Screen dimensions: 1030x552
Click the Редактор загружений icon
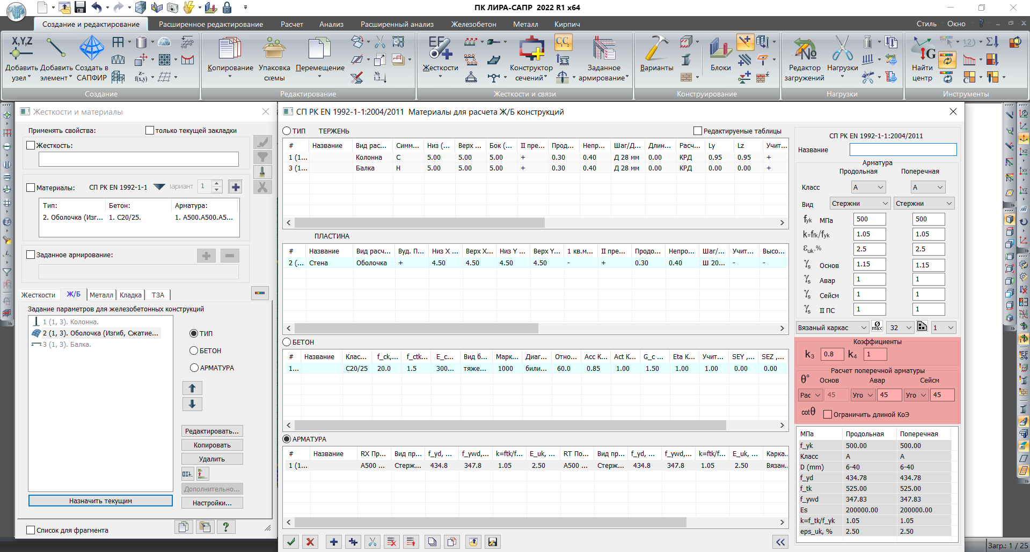pos(804,49)
